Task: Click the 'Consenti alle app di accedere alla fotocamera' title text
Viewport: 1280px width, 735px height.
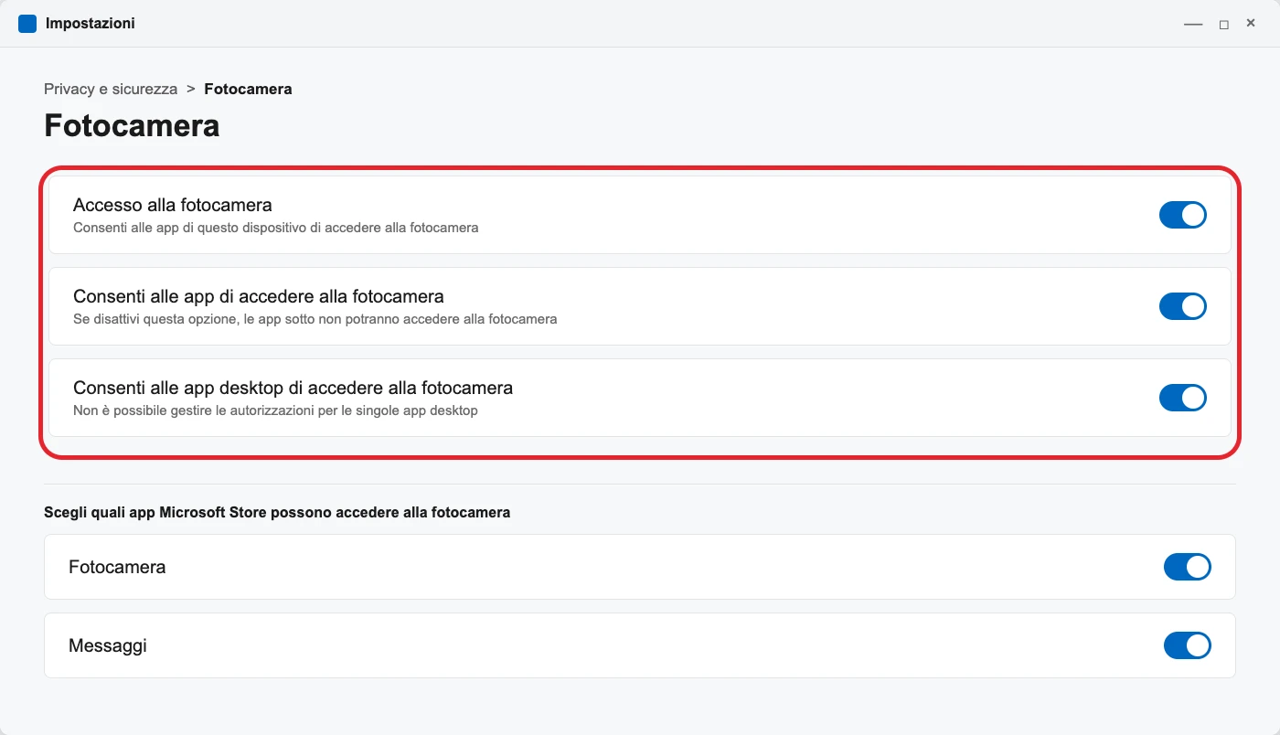Action: pyautogui.click(x=259, y=296)
